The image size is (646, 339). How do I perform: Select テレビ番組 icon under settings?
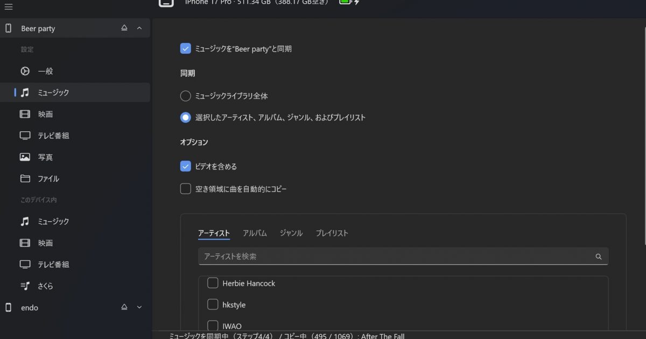coord(25,136)
